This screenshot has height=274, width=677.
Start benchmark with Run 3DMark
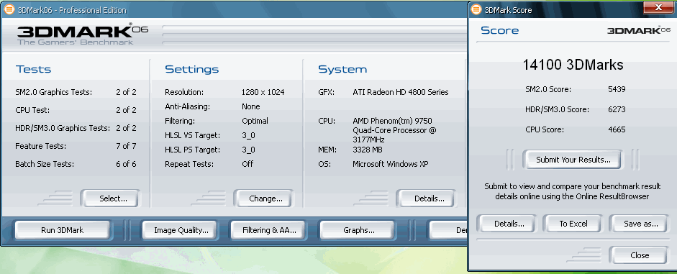(62, 230)
